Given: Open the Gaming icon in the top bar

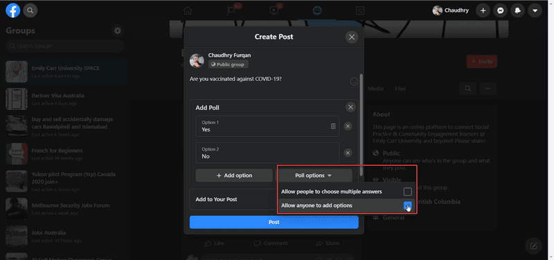Looking at the screenshot, I should click(x=360, y=10).
